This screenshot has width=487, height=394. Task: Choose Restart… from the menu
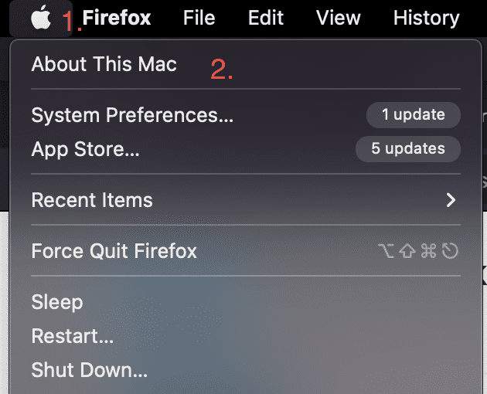(72, 336)
